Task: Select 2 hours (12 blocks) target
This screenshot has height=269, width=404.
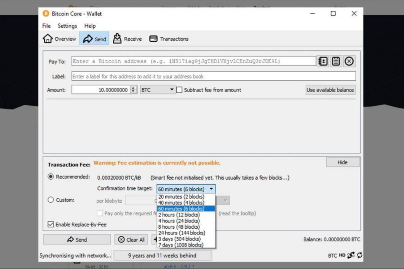Action: click(186, 215)
